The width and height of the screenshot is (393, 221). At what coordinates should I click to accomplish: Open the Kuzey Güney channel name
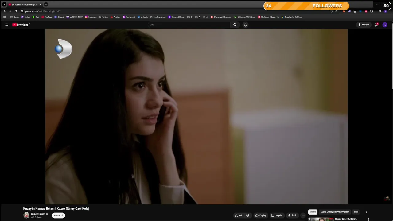click(38, 214)
